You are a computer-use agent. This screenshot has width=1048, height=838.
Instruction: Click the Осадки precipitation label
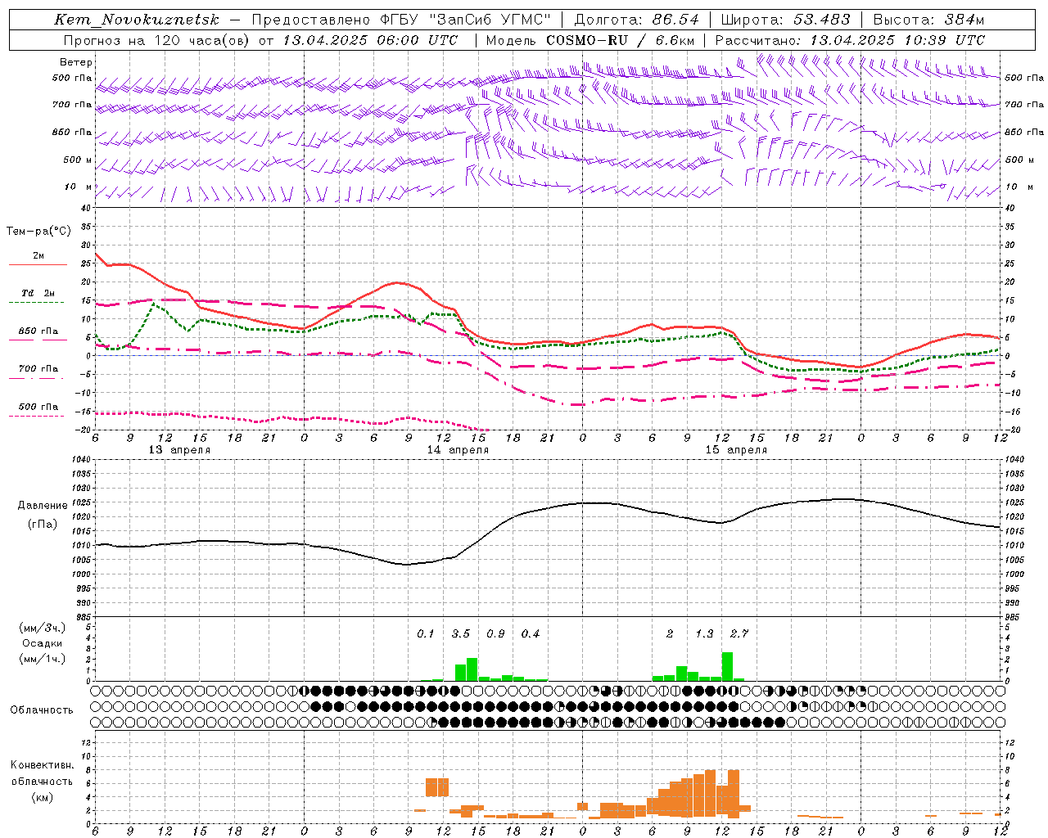tap(43, 643)
